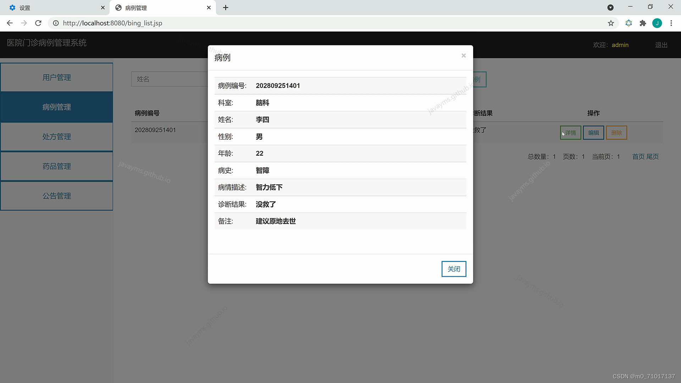681x383 pixels.
Task: Click the 病情描述 value 智力低下
Action: [x=269, y=187]
